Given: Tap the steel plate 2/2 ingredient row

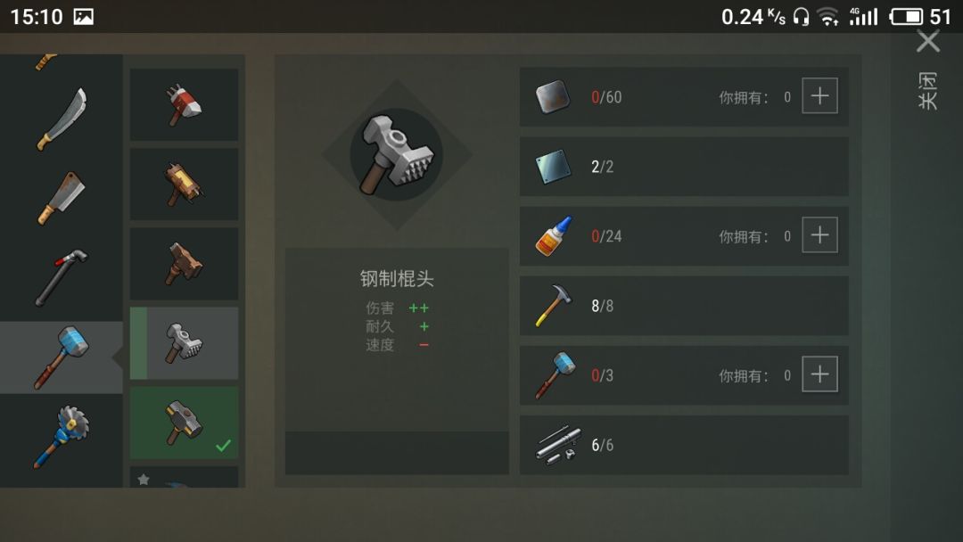Looking at the screenshot, I should point(684,167).
